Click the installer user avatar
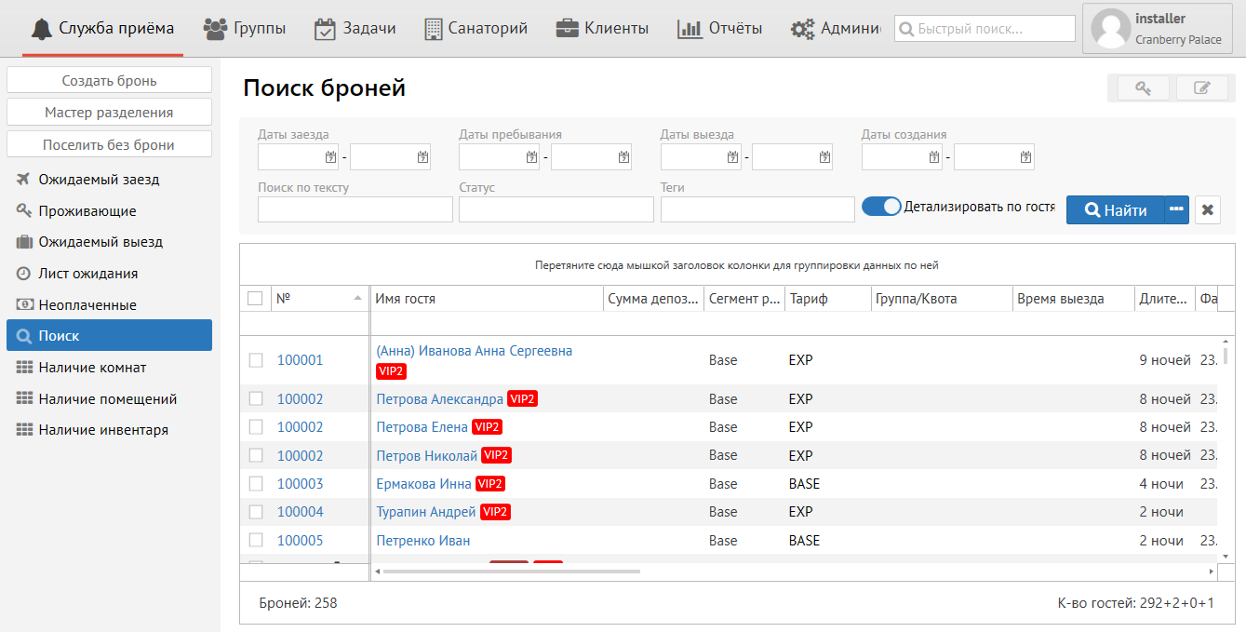 click(x=1110, y=29)
